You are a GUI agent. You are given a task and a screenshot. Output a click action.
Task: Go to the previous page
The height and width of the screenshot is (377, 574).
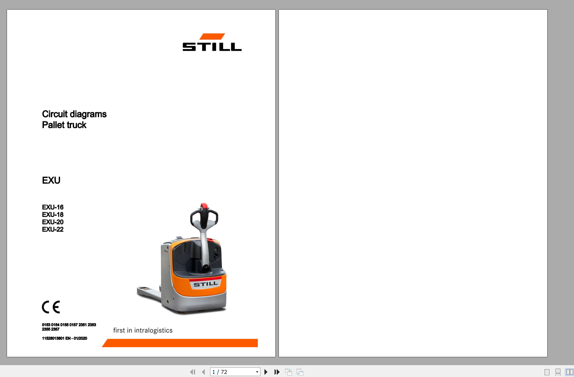click(203, 372)
